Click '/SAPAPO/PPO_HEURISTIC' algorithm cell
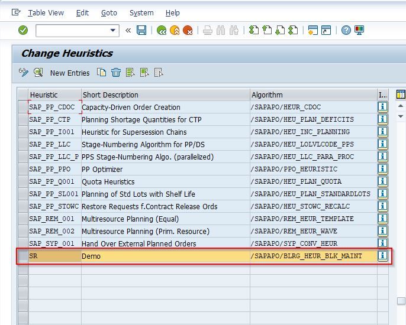 [x=314, y=169]
